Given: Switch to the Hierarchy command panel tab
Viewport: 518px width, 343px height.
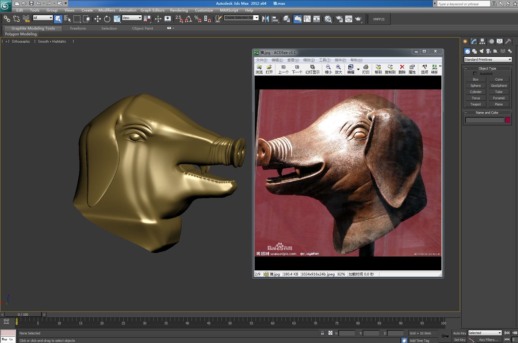Looking at the screenshot, I should (482, 41).
